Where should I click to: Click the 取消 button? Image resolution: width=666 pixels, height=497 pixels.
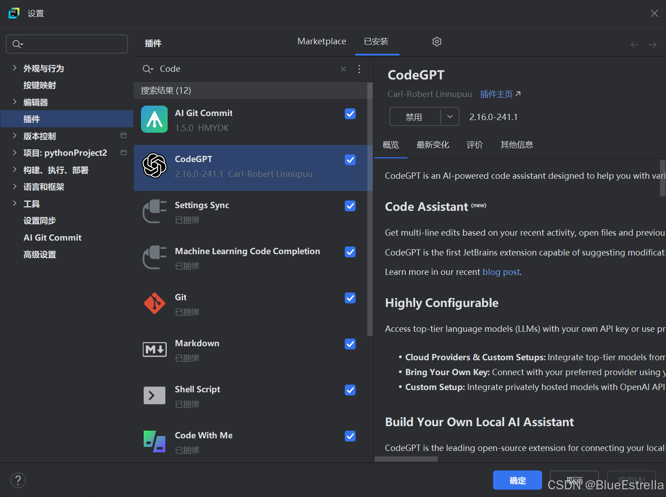point(574,480)
